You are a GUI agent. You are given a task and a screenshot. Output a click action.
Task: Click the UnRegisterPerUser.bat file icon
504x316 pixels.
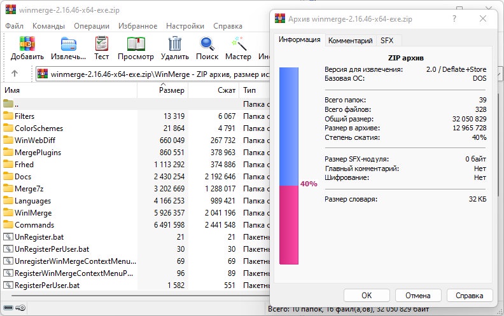pos(8,249)
